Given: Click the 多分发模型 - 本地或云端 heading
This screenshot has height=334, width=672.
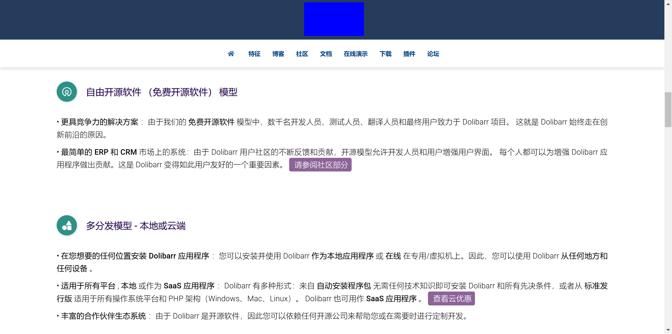Looking at the screenshot, I should click(136, 226).
